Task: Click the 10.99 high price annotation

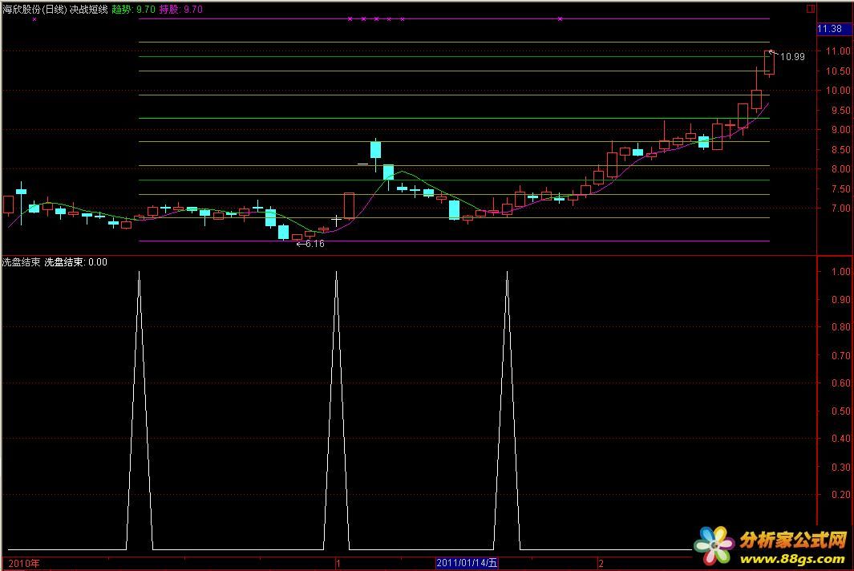Action: pos(792,57)
